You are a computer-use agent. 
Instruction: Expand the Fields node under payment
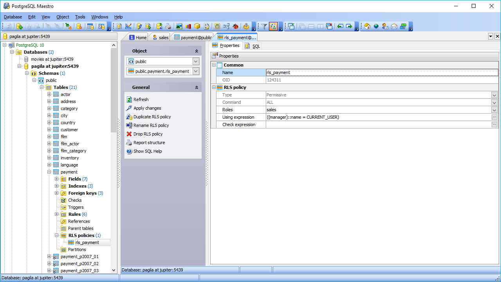coord(57,179)
